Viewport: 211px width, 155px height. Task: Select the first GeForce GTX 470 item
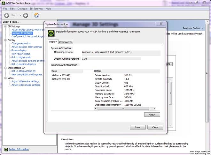(x=61, y=75)
